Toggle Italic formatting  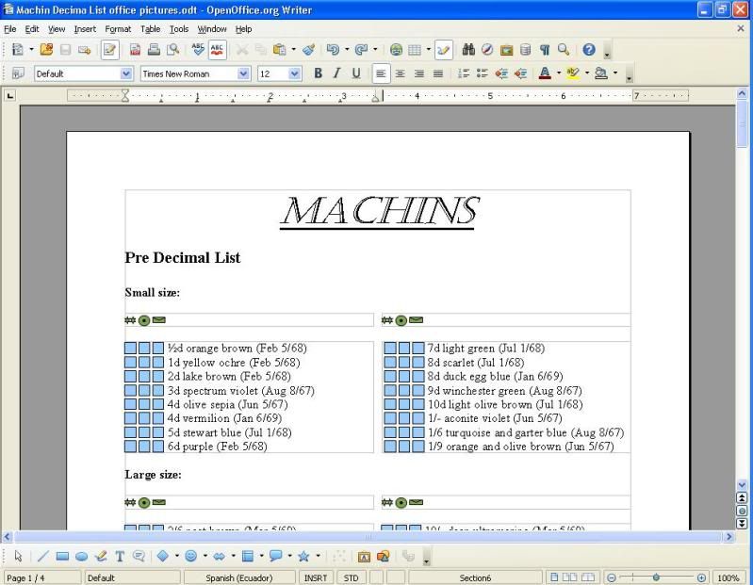337,73
